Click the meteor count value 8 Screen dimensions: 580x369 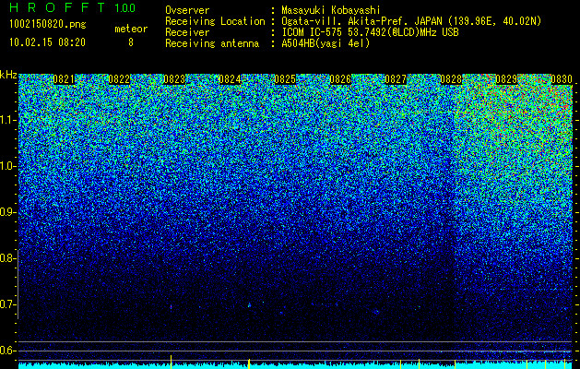tap(131, 42)
